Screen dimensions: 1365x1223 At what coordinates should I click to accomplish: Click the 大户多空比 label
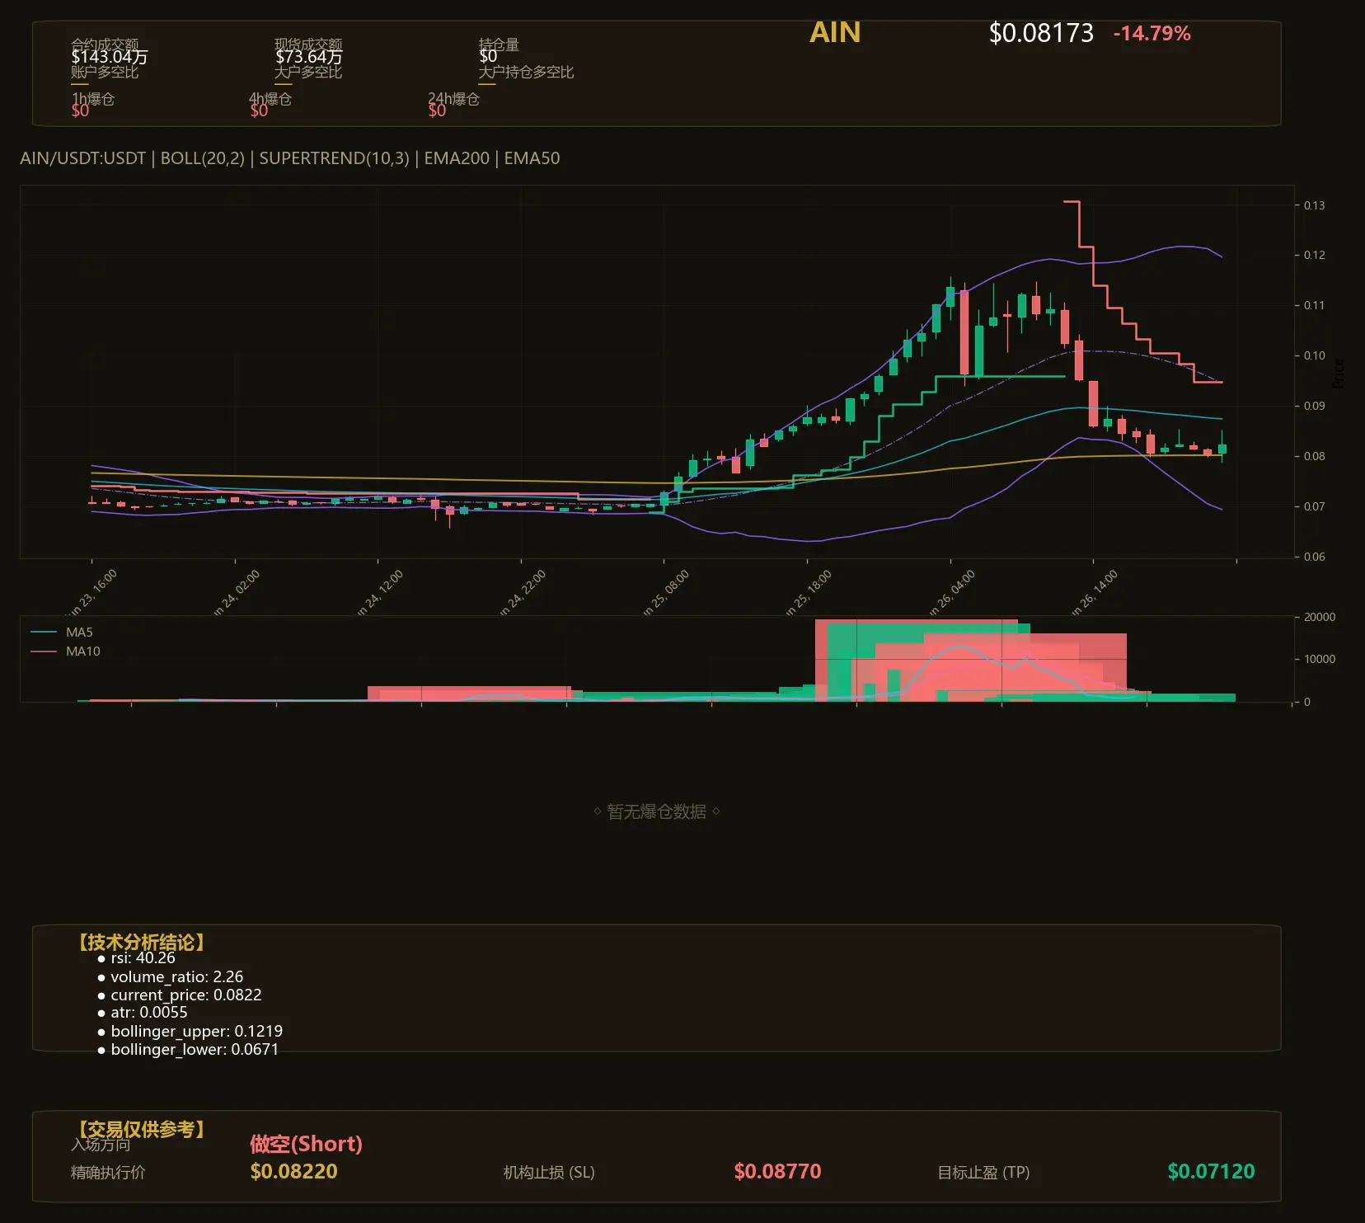coord(308,72)
